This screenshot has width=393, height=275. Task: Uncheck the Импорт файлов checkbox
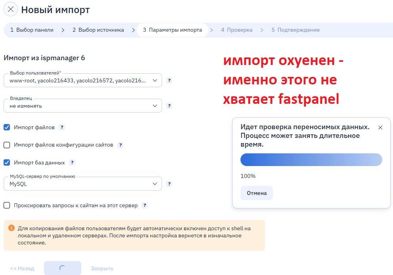pyautogui.click(x=7, y=127)
